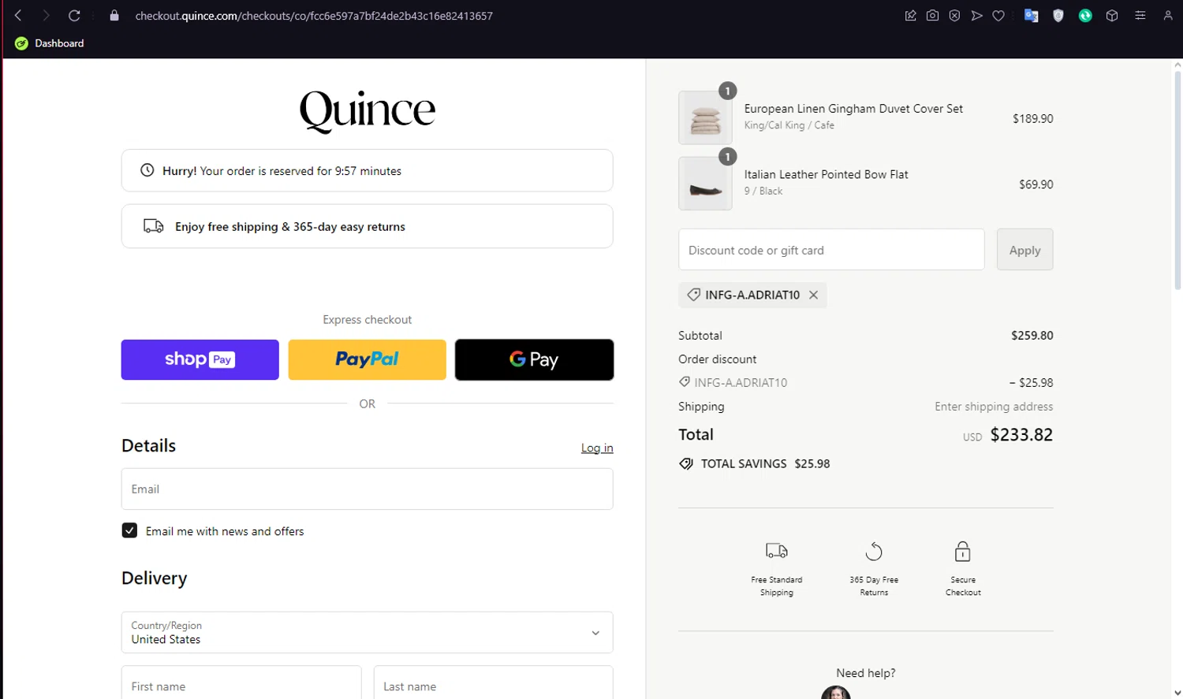Open Google Translate extension
1183x699 pixels.
(1031, 16)
